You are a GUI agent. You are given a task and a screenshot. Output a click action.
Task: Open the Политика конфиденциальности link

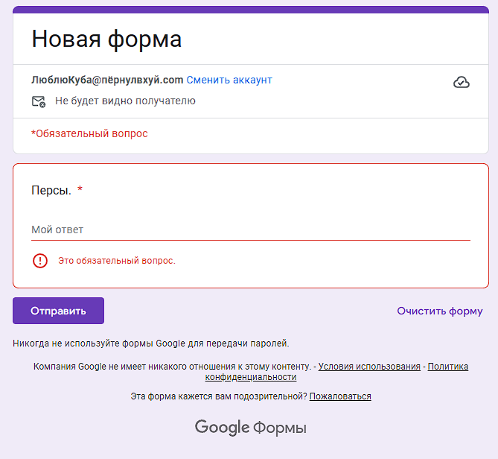point(336,372)
